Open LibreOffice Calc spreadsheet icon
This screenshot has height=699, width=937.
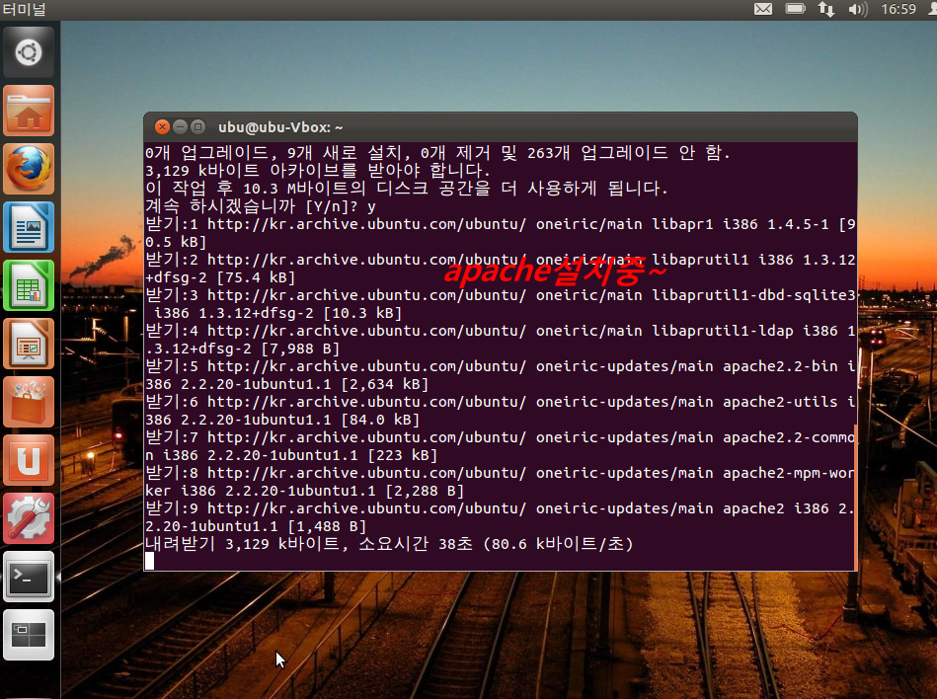29,285
